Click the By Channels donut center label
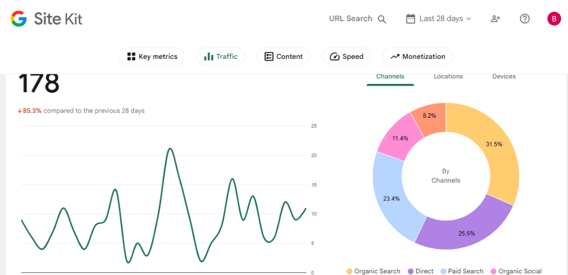Screen dimensions: 568x275 point(445,176)
